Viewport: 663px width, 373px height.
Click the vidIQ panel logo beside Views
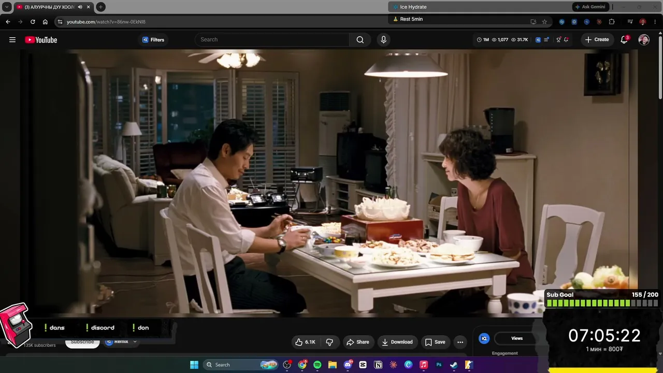click(484, 338)
